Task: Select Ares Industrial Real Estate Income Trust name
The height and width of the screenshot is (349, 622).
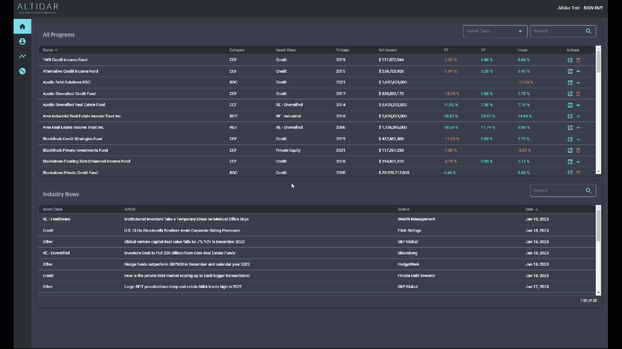Action: (x=82, y=116)
